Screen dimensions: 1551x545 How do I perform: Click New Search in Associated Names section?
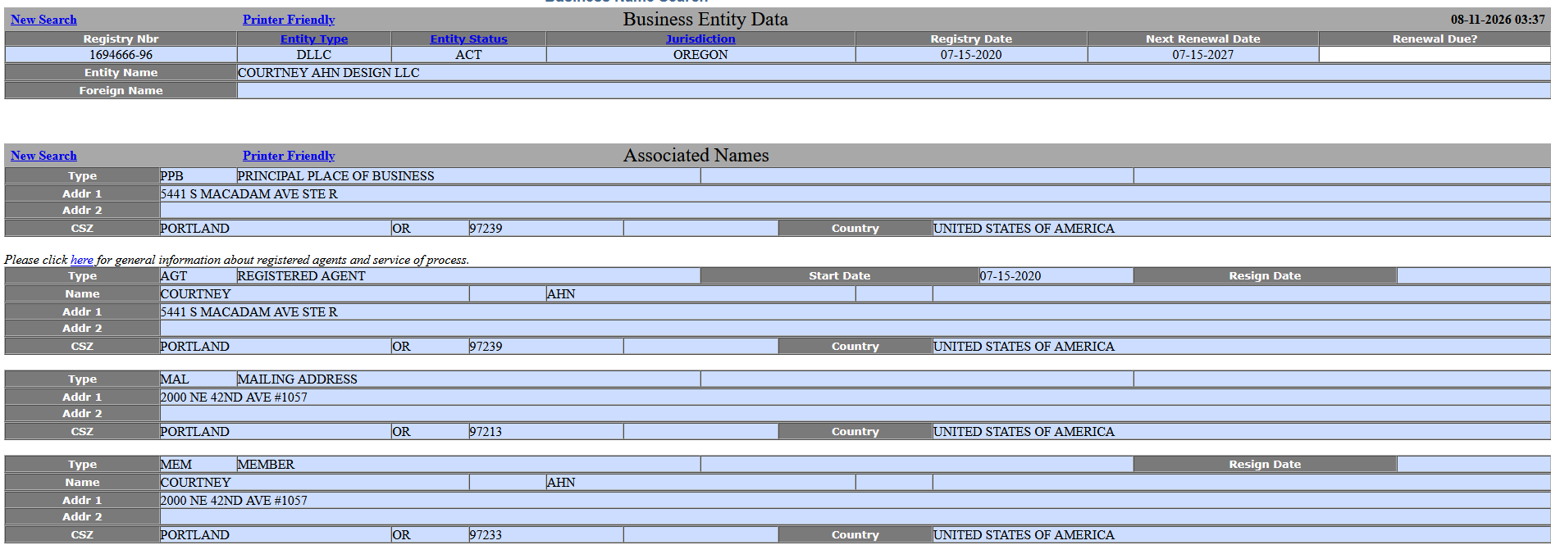point(43,156)
